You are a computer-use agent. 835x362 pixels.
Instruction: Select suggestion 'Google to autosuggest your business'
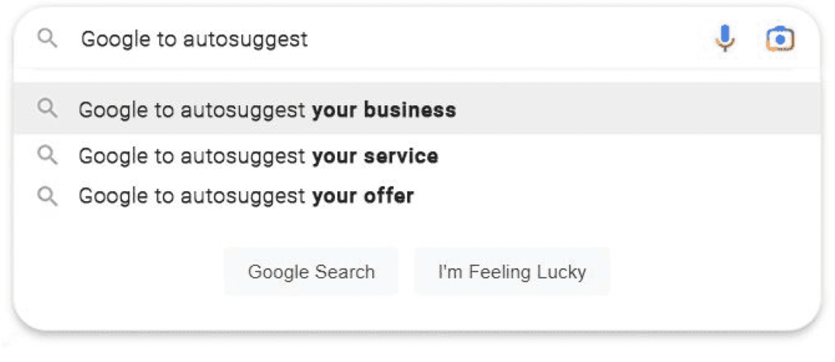click(x=417, y=109)
